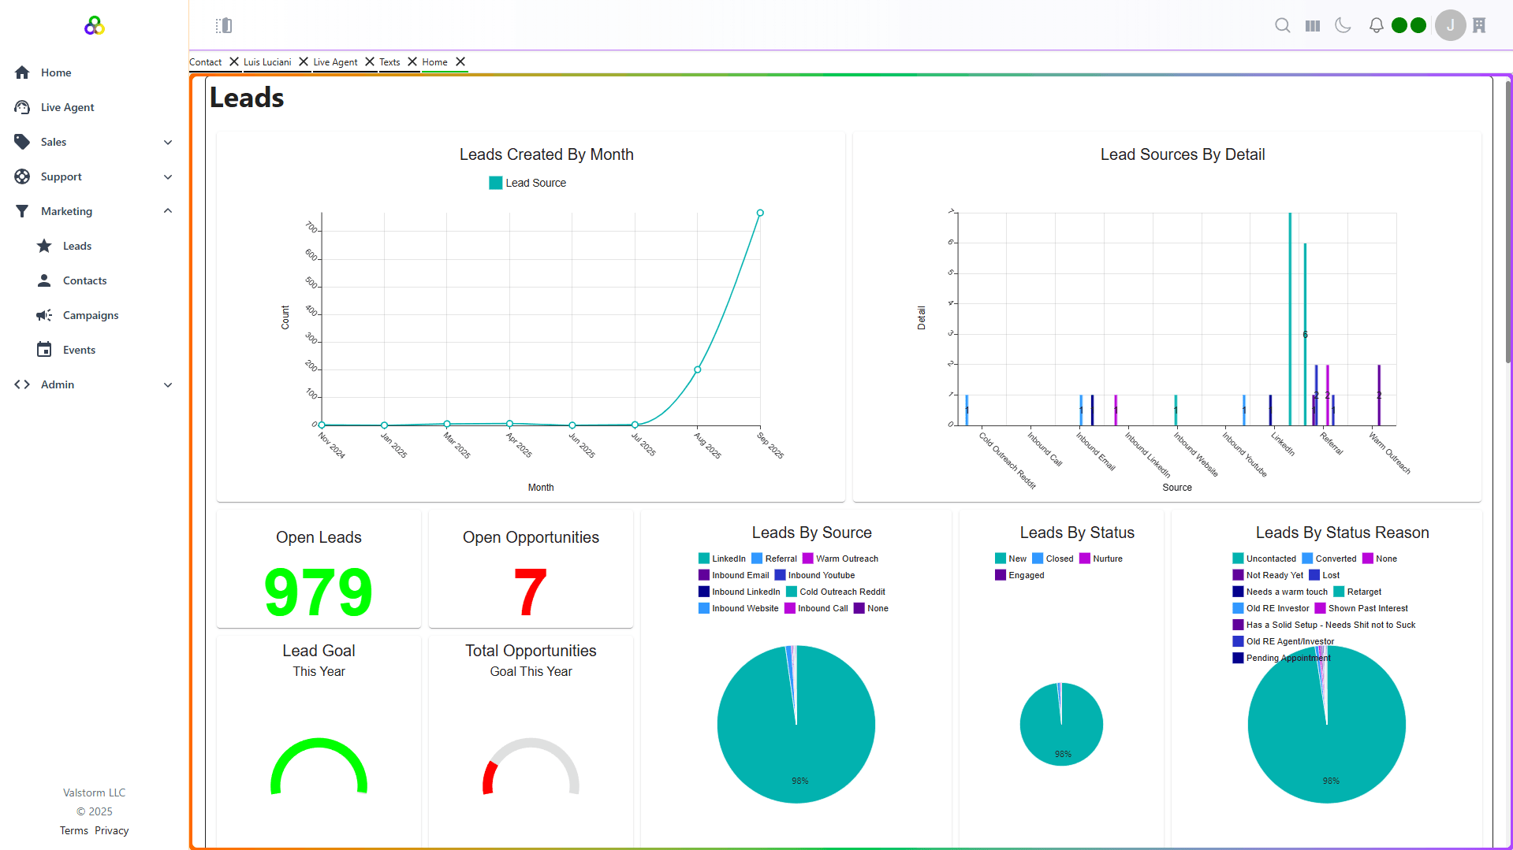Select Leads star icon under Marketing
Screen dimensions: 1513x850
45,246
